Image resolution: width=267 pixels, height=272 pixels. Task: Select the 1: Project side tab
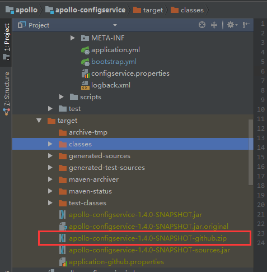click(6, 42)
